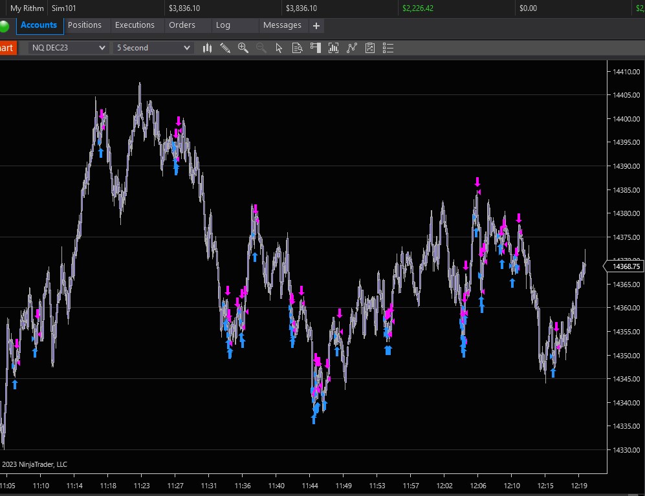Open the Strategies icon
This screenshot has width=645, height=496.
[x=352, y=48]
